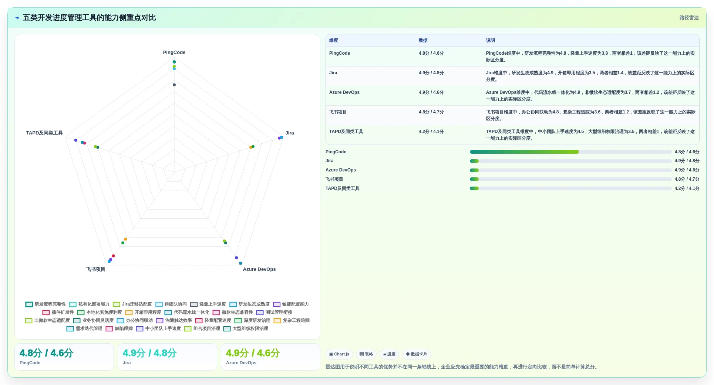Screen dimensions: 714x385
Task: Click the PingCode axis label on radar chart
Action: coord(174,52)
